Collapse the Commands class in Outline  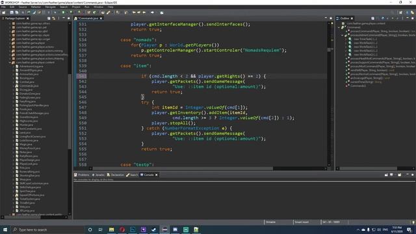click(x=339, y=27)
